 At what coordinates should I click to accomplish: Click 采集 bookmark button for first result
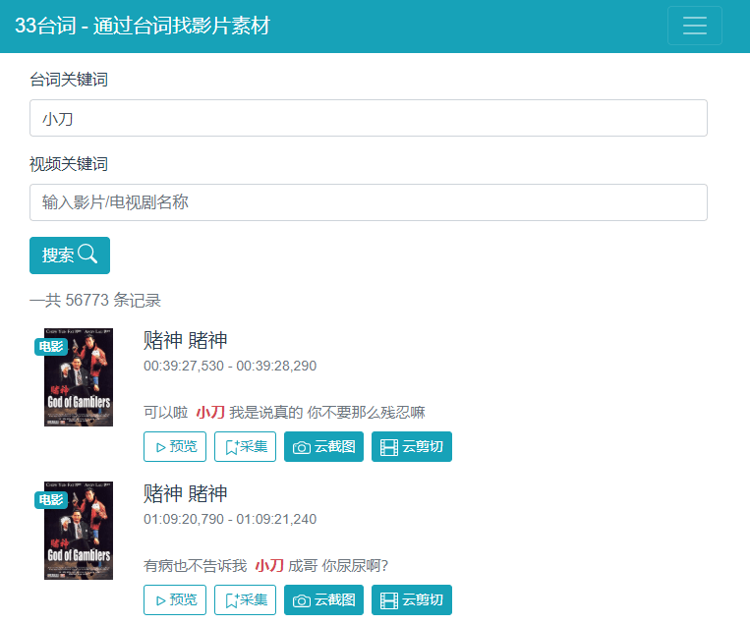[245, 447]
